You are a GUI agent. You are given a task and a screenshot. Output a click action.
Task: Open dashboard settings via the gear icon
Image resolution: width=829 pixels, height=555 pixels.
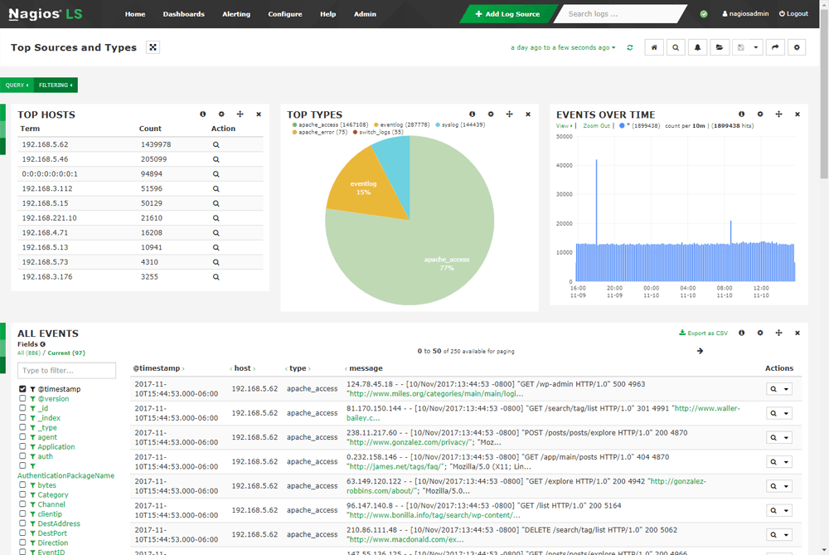point(796,47)
